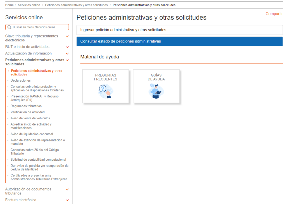Select Verificación de actividad subitem

click(x=27, y=112)
